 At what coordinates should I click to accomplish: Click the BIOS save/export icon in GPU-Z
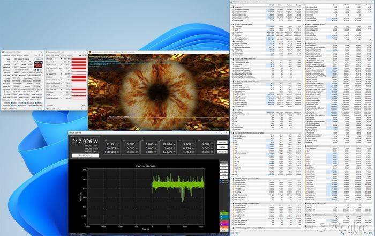coord(35,70)
